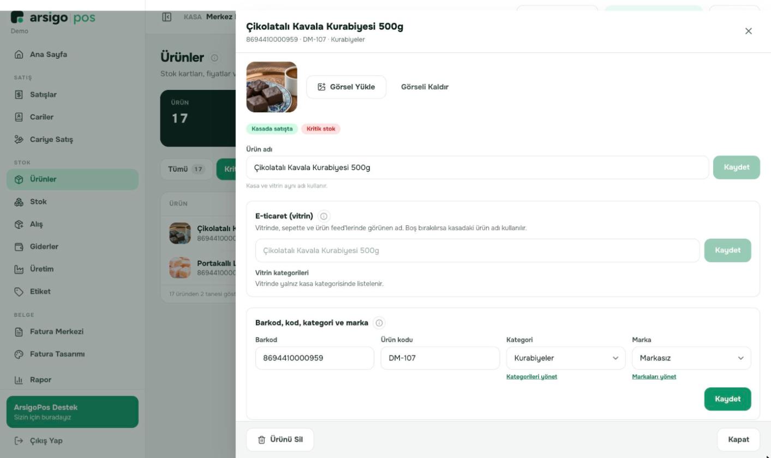Select the Tümü 17 filter tab

(x=186, y=169)
